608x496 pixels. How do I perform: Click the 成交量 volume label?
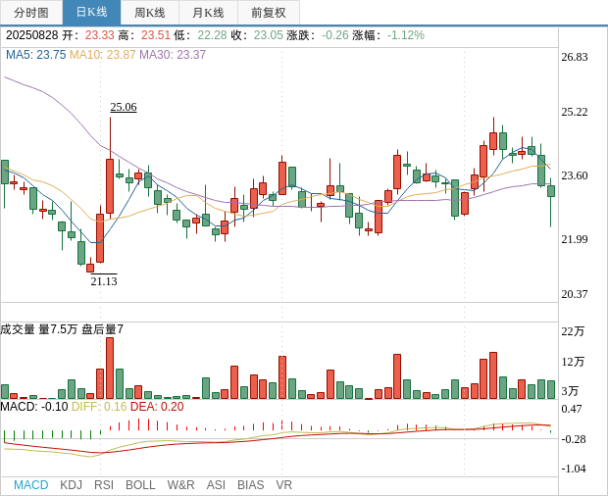click(18, 329)
